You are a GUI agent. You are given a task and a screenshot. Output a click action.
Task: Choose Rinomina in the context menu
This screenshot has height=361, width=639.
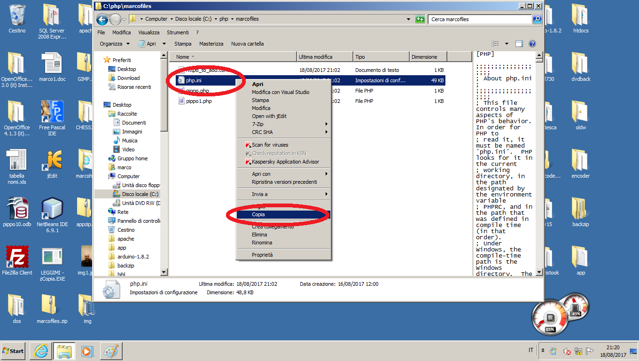click(262, 243)
